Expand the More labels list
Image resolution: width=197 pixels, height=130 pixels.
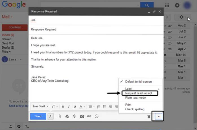(x=6, y=51)
